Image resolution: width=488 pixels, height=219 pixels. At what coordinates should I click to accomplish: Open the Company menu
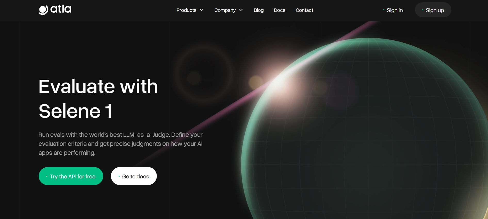click(229, 10)
